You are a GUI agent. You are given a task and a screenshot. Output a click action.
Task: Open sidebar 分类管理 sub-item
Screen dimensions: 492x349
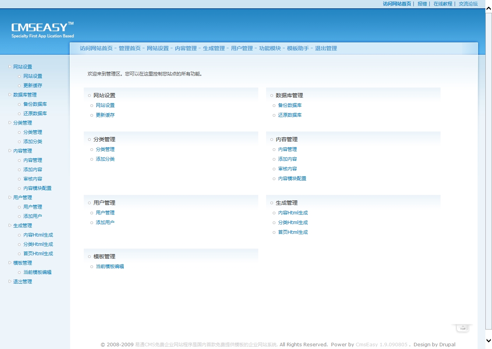[x=33, y=132]
